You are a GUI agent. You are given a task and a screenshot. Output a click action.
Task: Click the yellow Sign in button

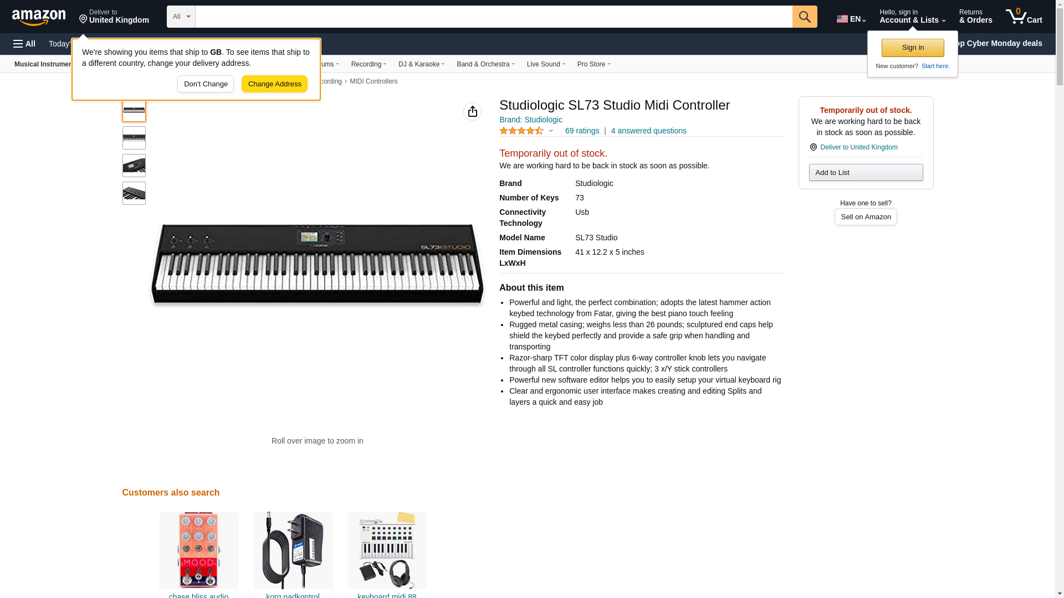pyautogui.click(x=912, y=48)
